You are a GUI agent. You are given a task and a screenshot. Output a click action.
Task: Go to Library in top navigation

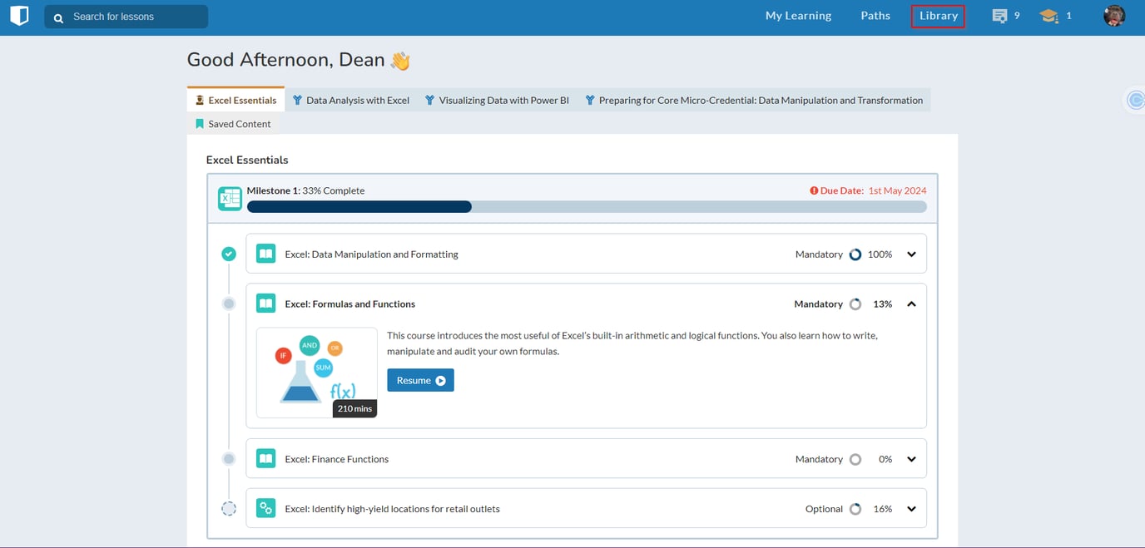(938, 16)
